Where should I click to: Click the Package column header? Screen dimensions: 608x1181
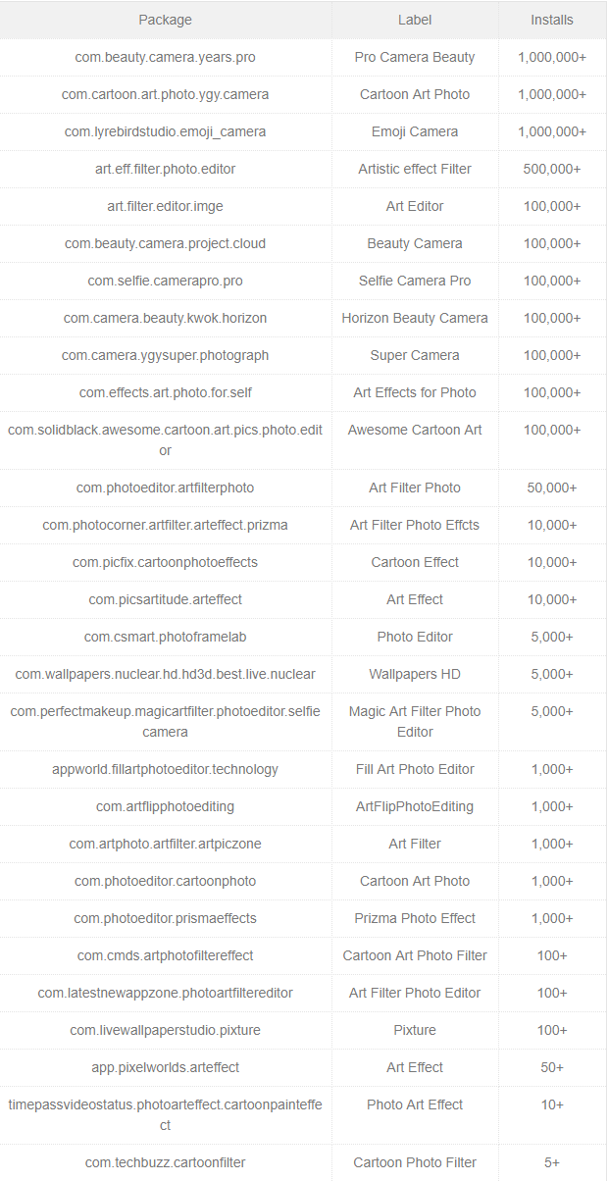click(165, 20)
